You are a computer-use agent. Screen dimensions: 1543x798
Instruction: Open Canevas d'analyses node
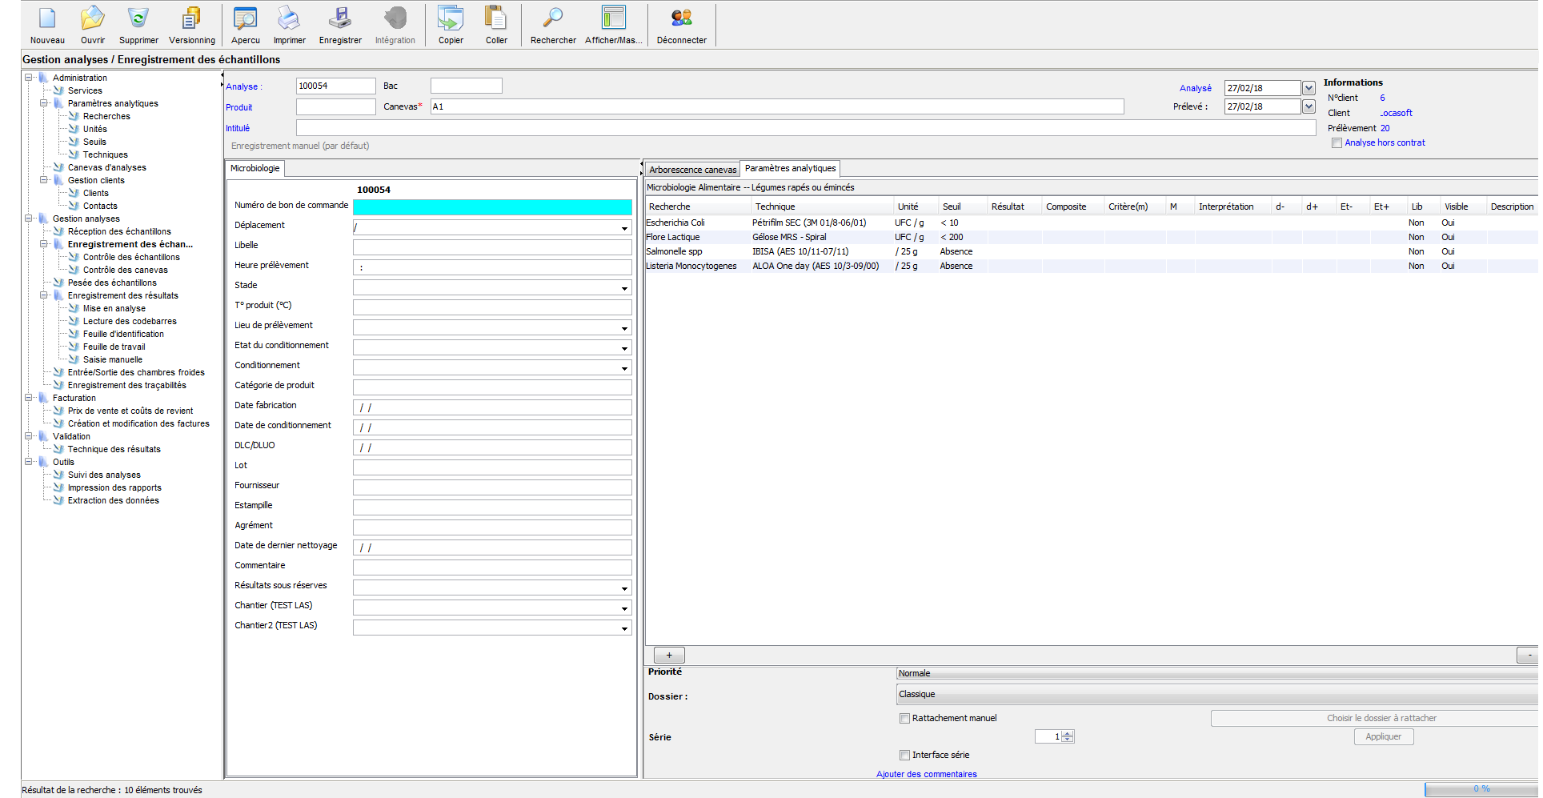tap(106, 167)
